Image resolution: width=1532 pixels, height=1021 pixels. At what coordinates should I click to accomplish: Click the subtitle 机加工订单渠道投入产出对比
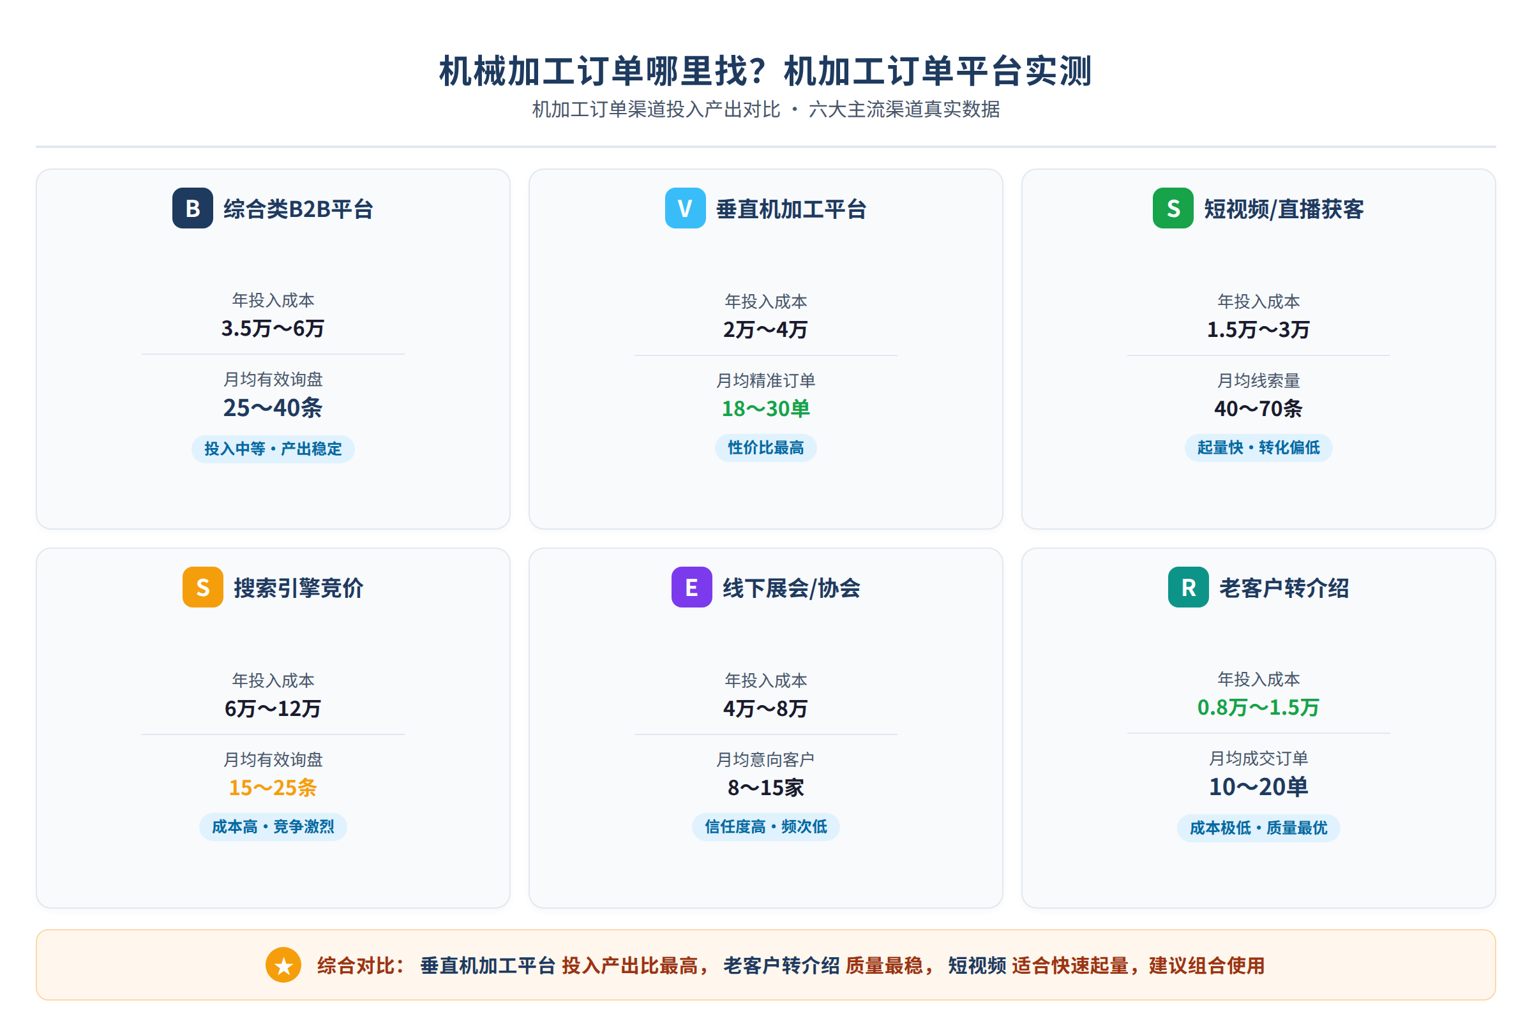coord(656,108)
